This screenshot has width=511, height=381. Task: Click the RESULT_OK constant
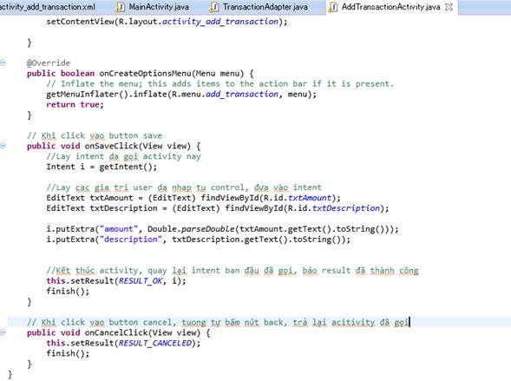click(141, 280)
